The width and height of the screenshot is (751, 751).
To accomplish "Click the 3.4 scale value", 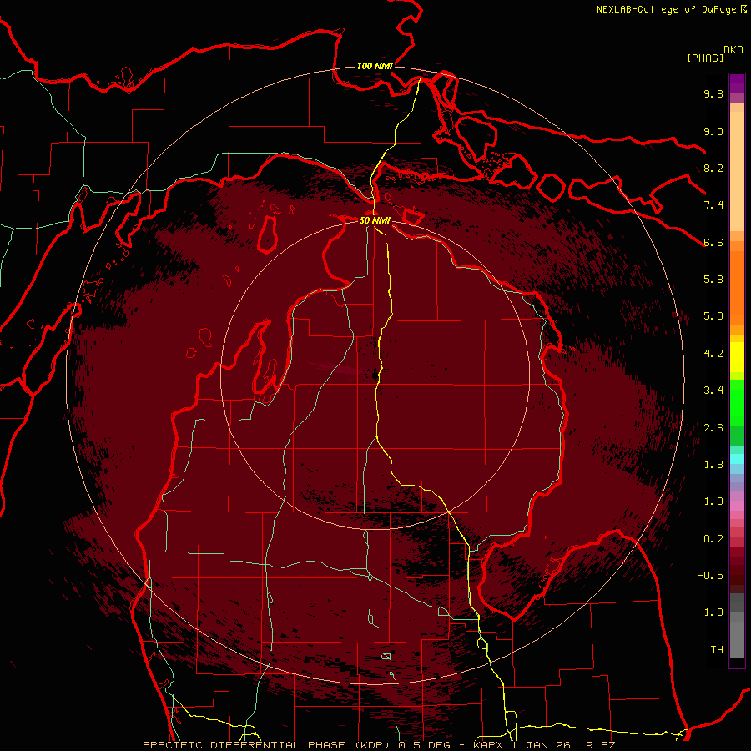I will click(x=713, y=391).
